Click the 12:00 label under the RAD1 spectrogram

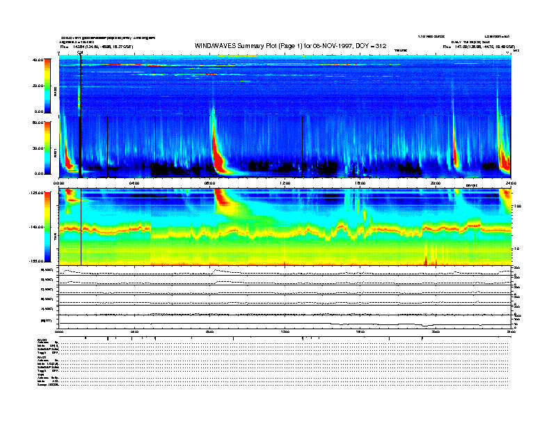[285, 183]
